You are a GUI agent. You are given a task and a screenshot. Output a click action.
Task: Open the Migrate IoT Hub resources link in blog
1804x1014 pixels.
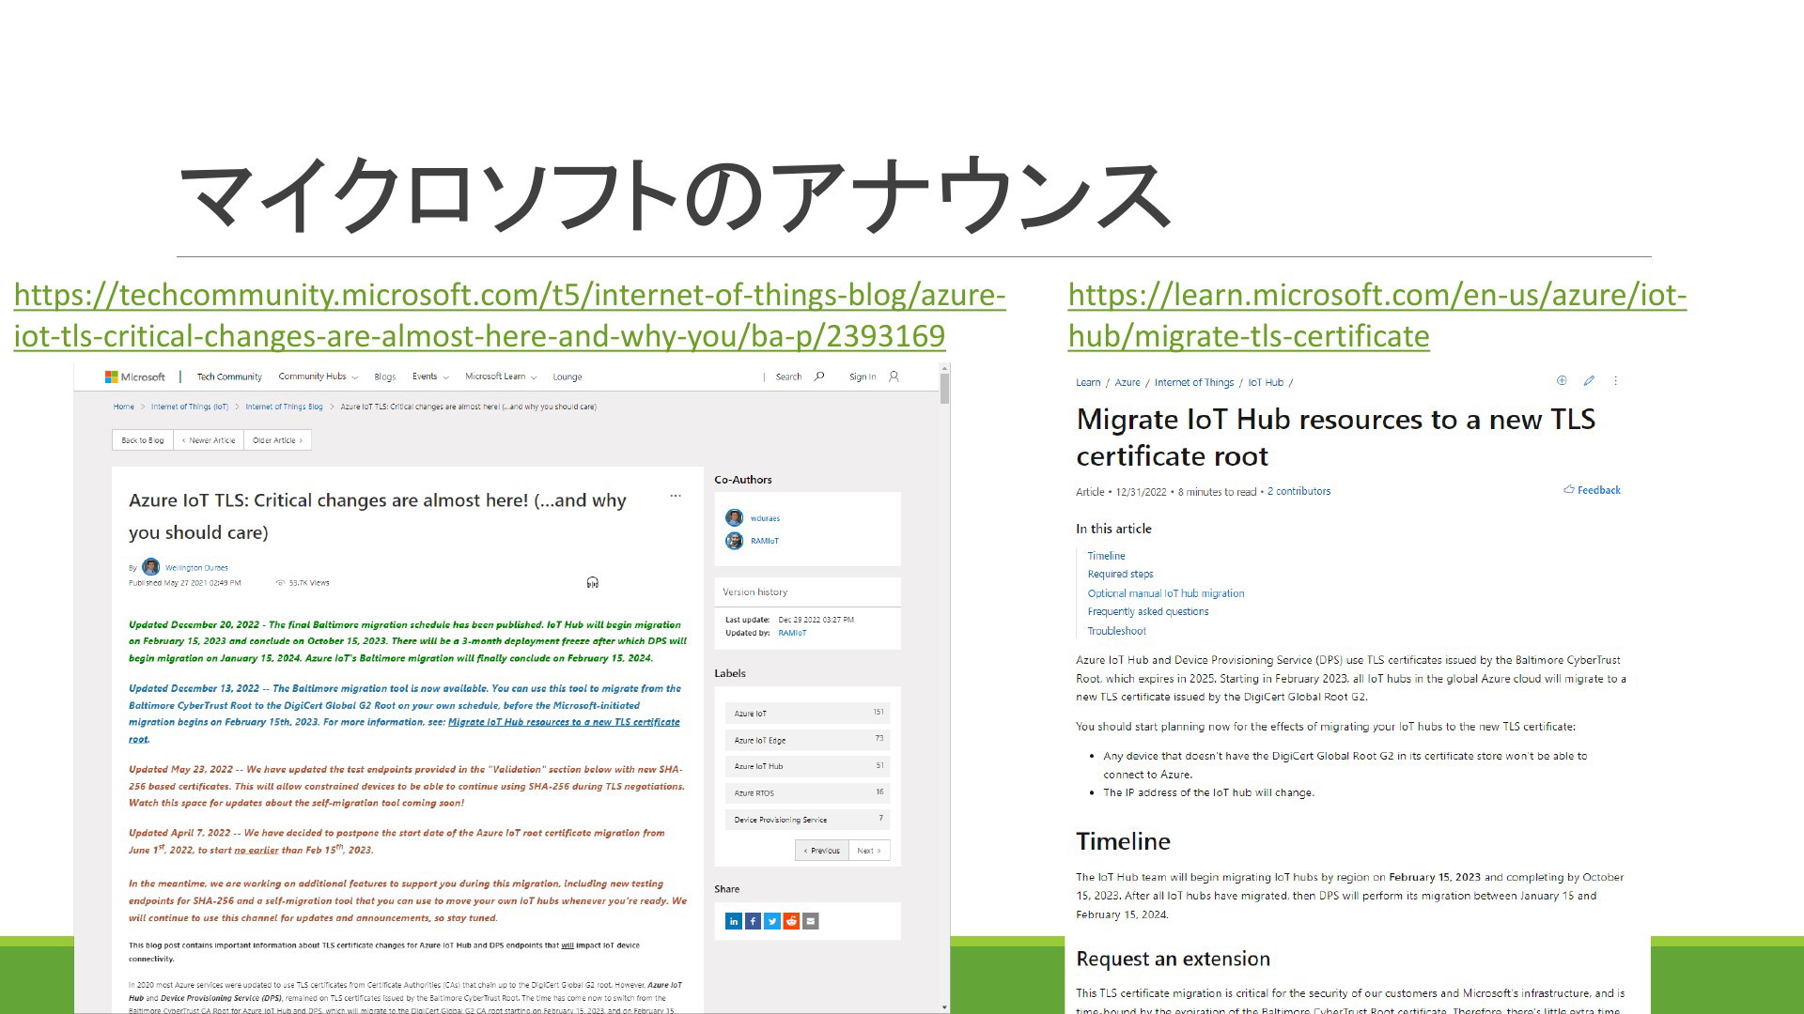[564, 722]
